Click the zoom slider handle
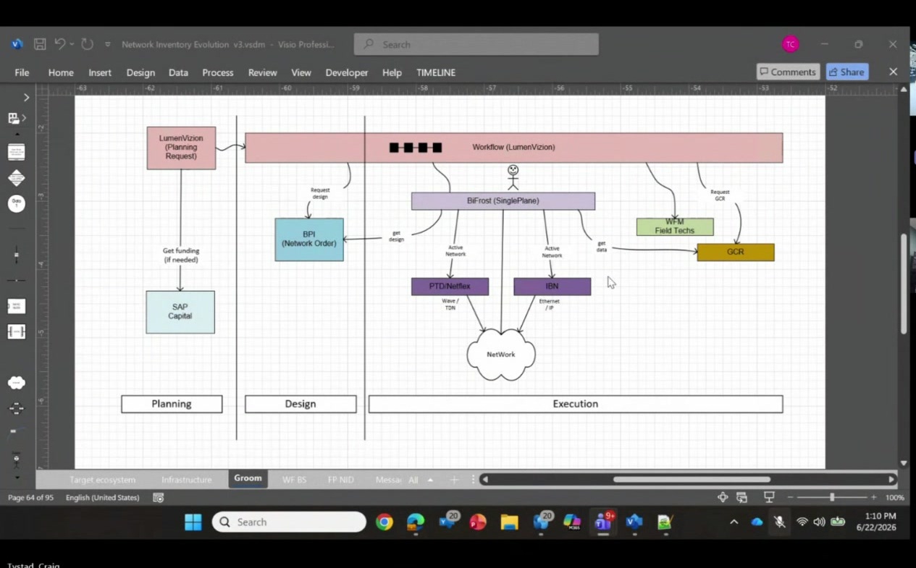 pos(832,498)
